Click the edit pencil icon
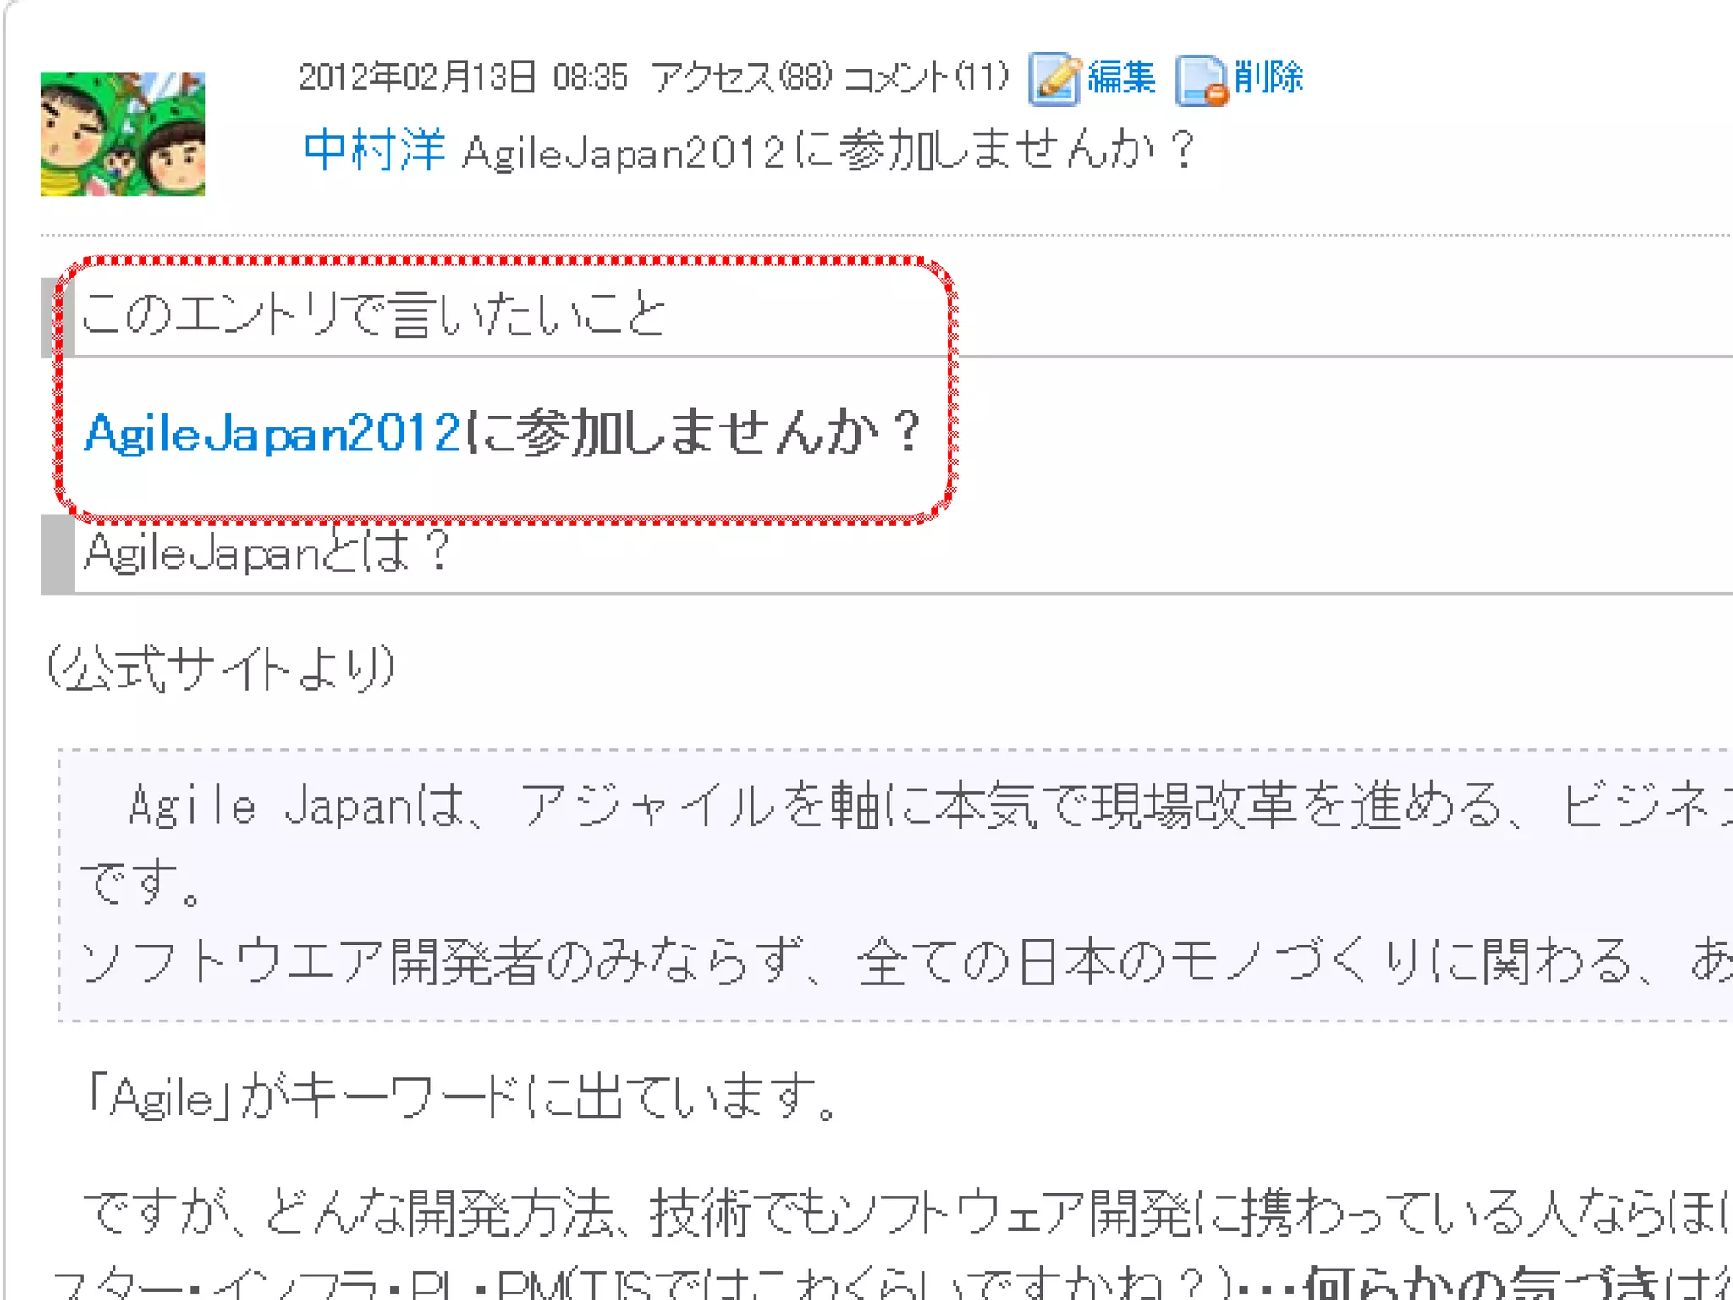The height and width of the screenshot is (1300, 1733). pos(1054,79)
